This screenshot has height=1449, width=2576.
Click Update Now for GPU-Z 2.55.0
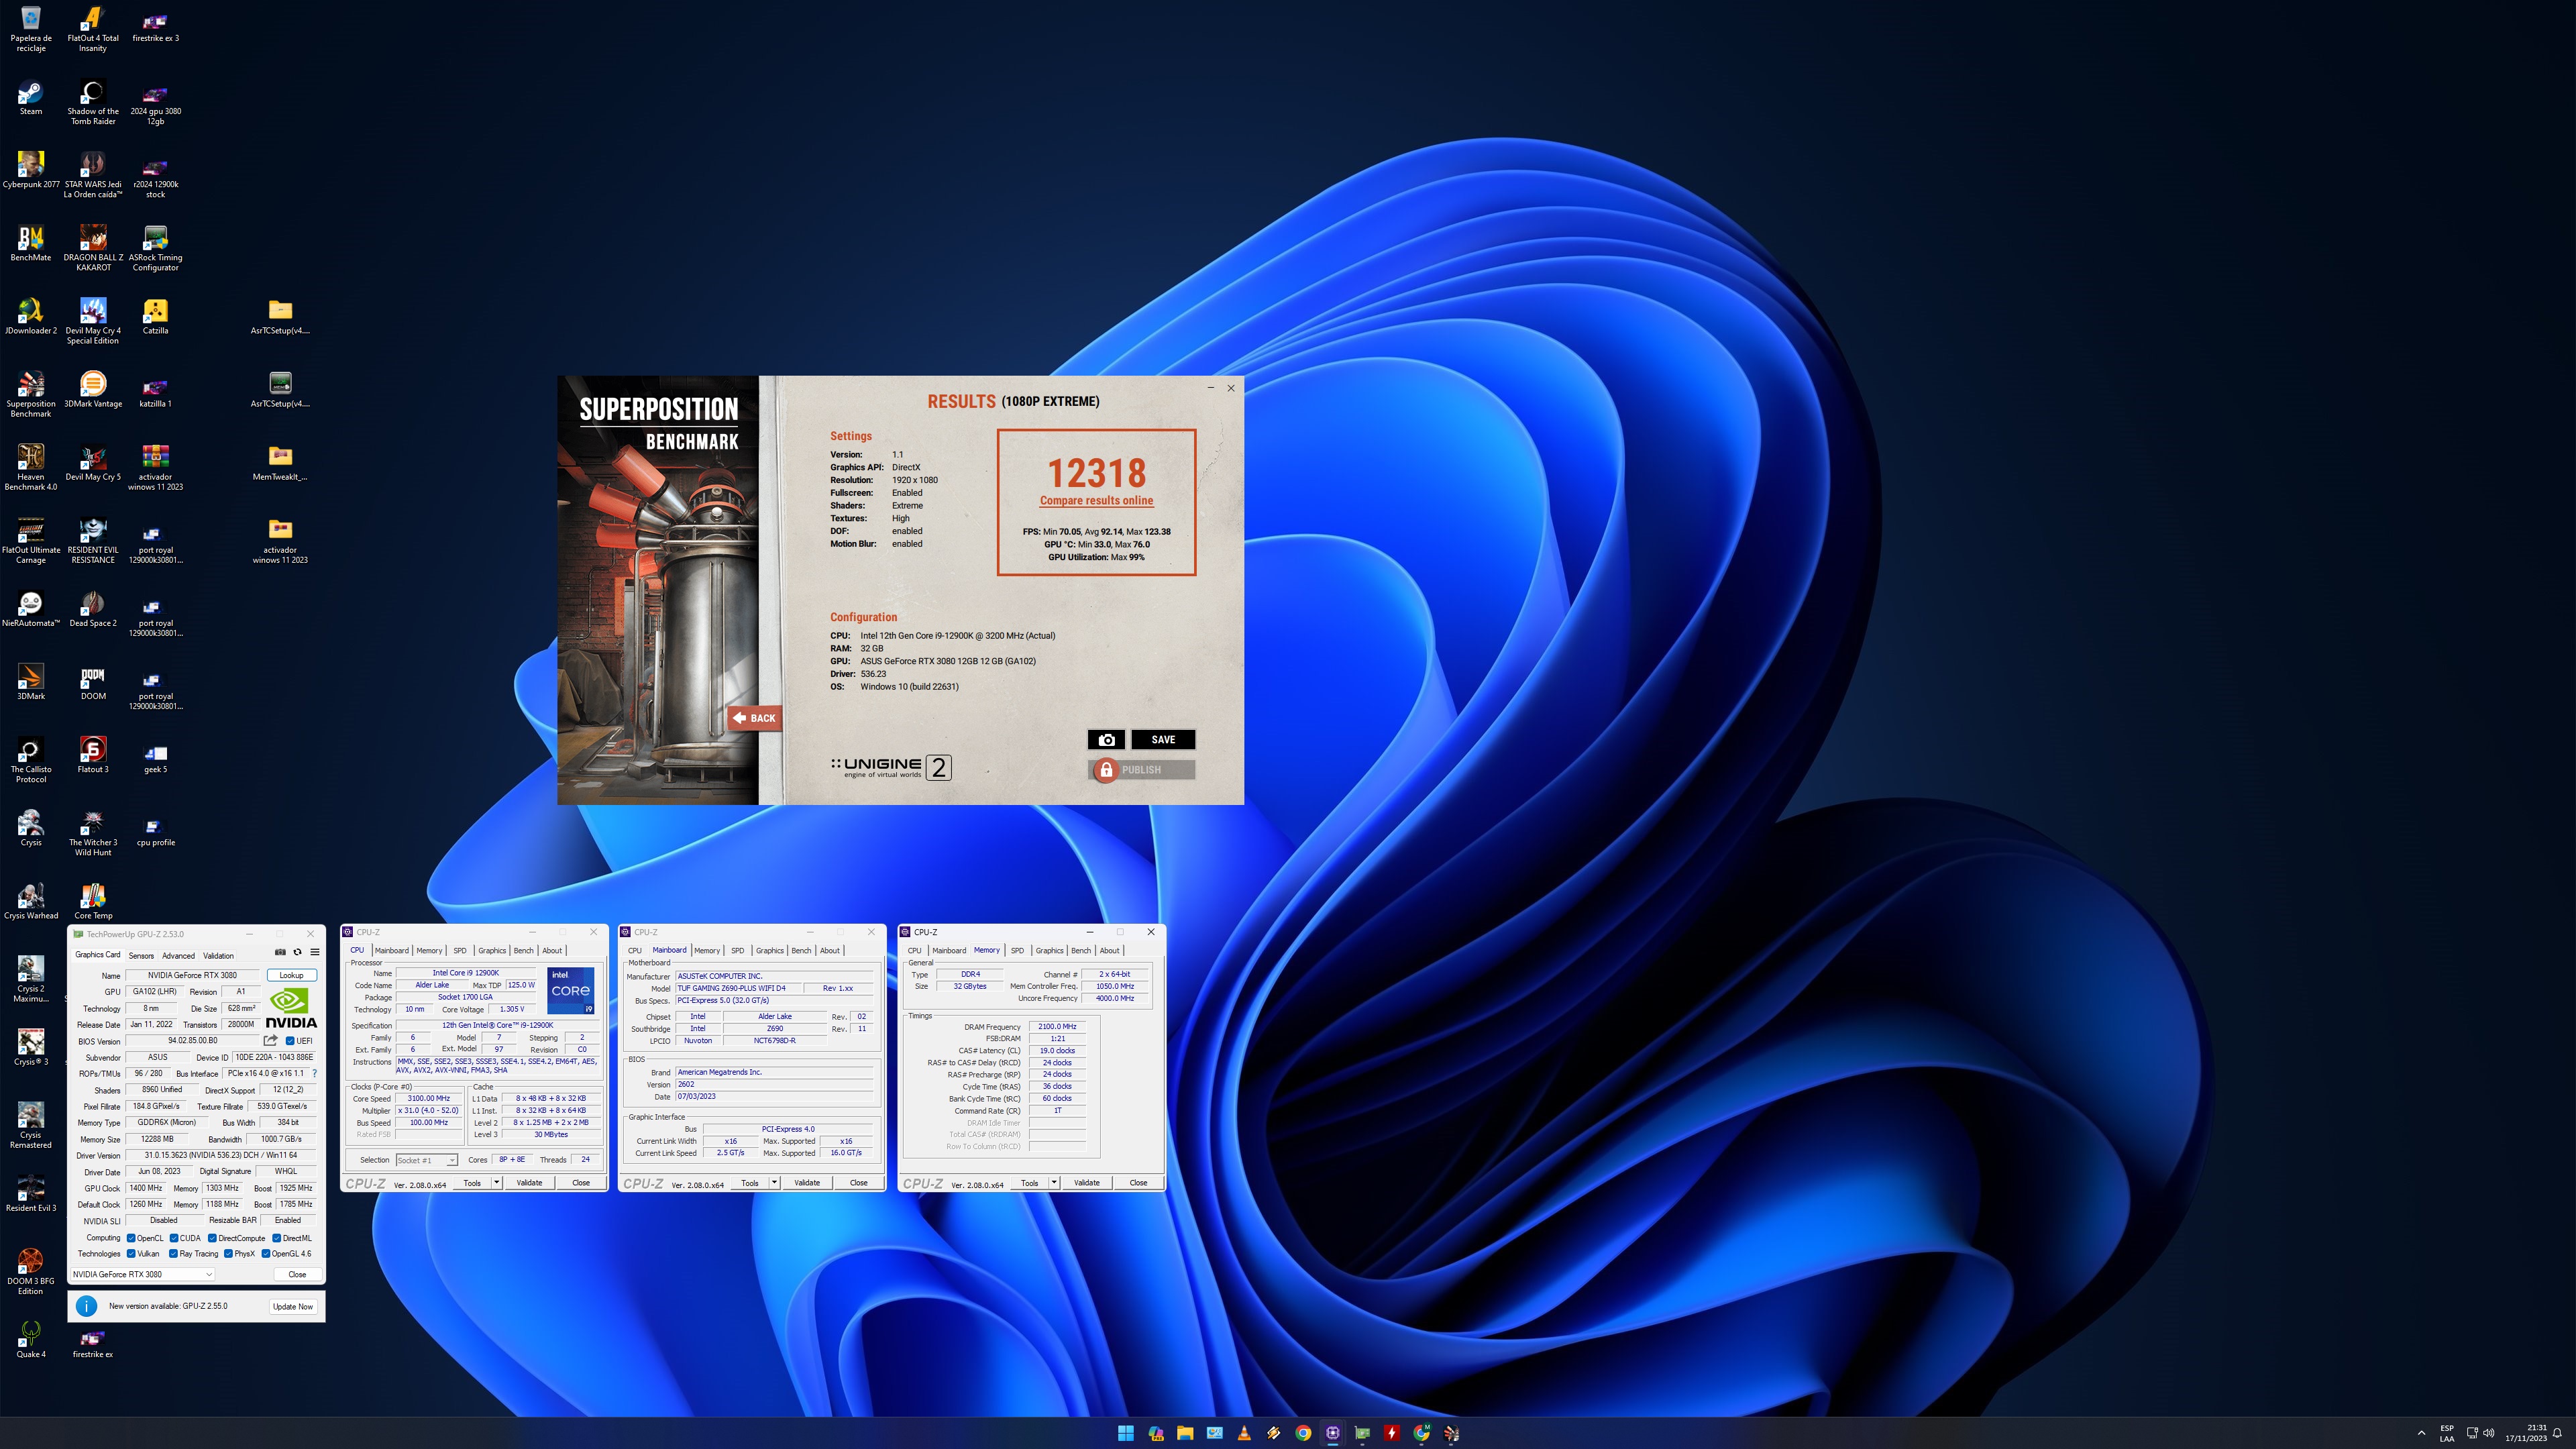click(293, 1306)
